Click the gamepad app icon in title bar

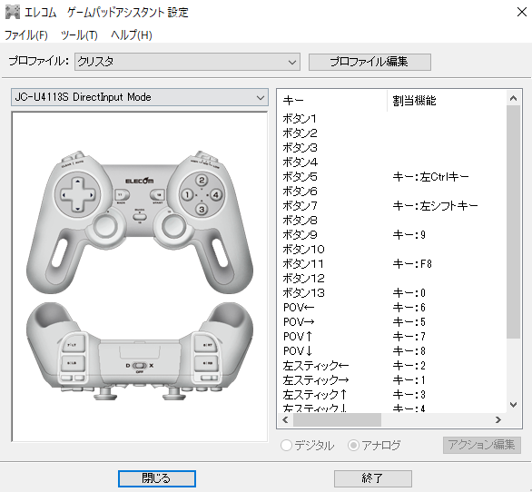[13, 12]
